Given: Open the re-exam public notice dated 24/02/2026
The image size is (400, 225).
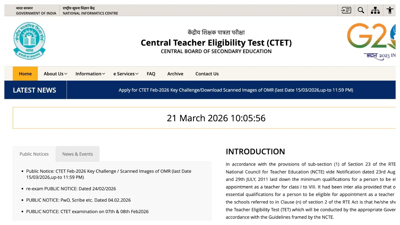Looking at the screenshot, I should click(71, 189).
